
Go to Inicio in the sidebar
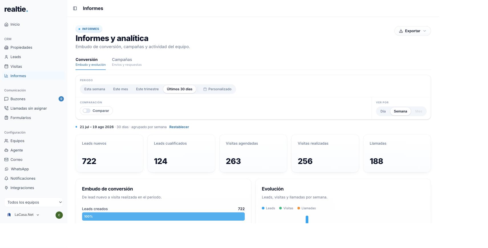tap(34, 24)
